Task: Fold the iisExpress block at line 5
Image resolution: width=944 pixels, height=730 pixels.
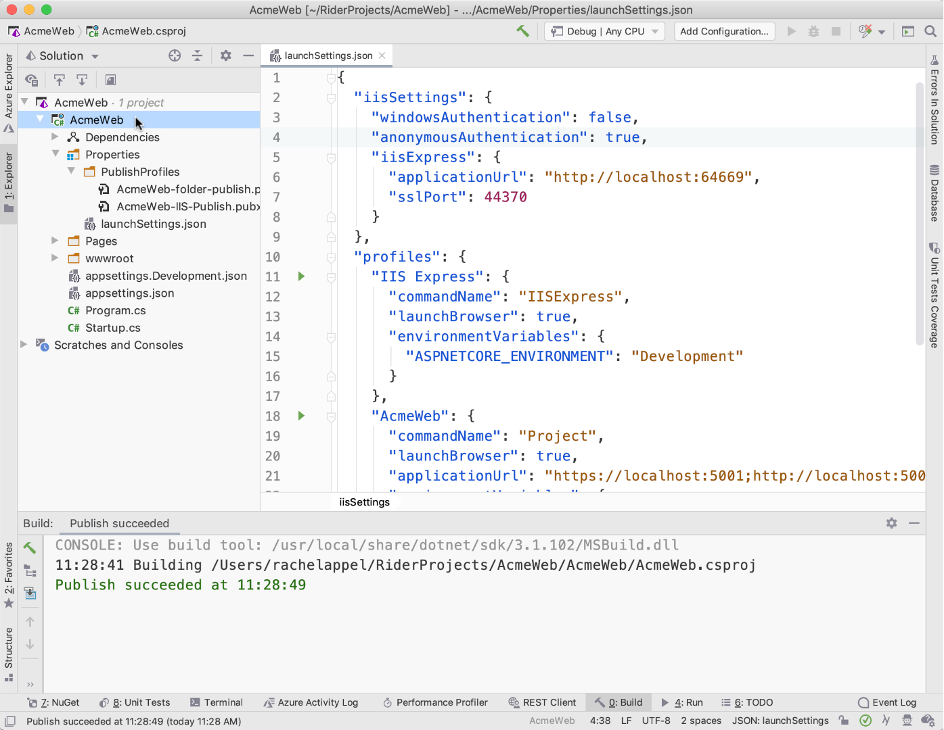Action: click(x=331, y=157)
